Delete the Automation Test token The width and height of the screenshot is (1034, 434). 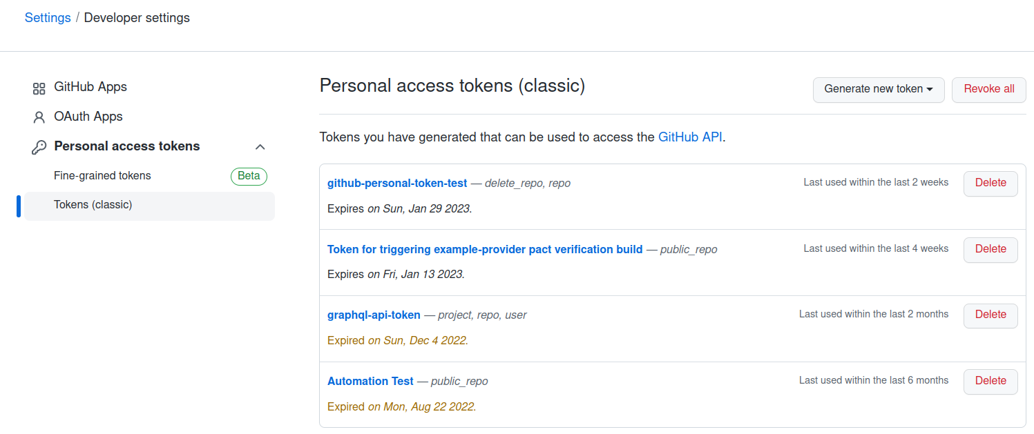990,381
